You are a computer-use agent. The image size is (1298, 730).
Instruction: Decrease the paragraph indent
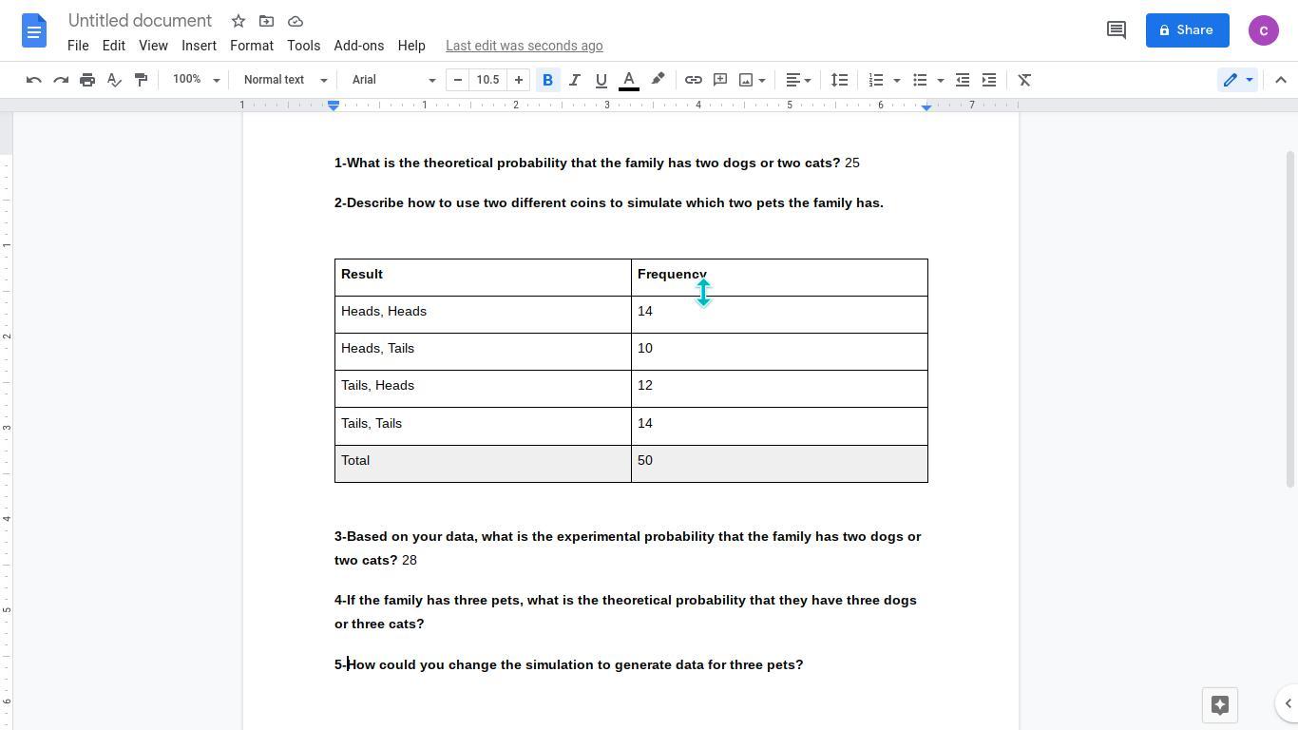pos(963,80)
